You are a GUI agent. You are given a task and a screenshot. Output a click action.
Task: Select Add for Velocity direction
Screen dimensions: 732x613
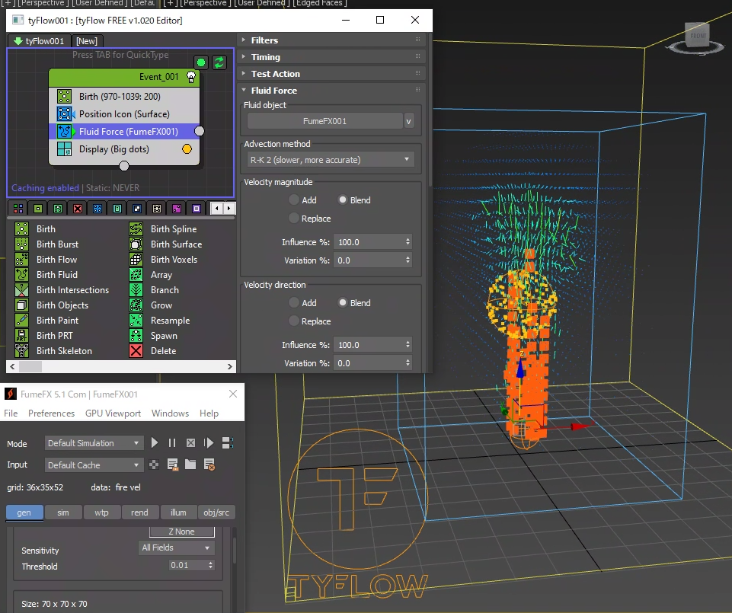pyautogui.click(x=294, y=302)
